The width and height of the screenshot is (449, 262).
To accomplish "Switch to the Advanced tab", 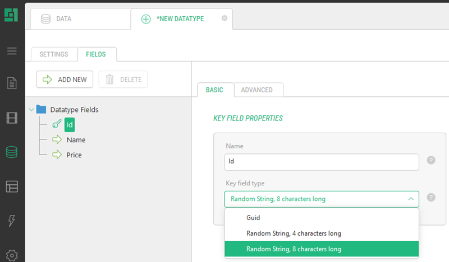I will click(x=256, y=90).
